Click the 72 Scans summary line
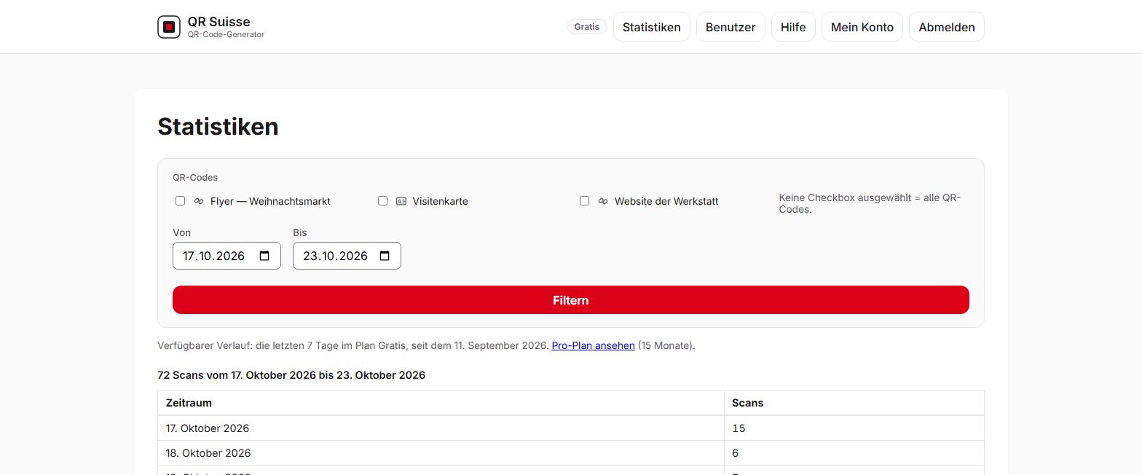 coord(291,375)
